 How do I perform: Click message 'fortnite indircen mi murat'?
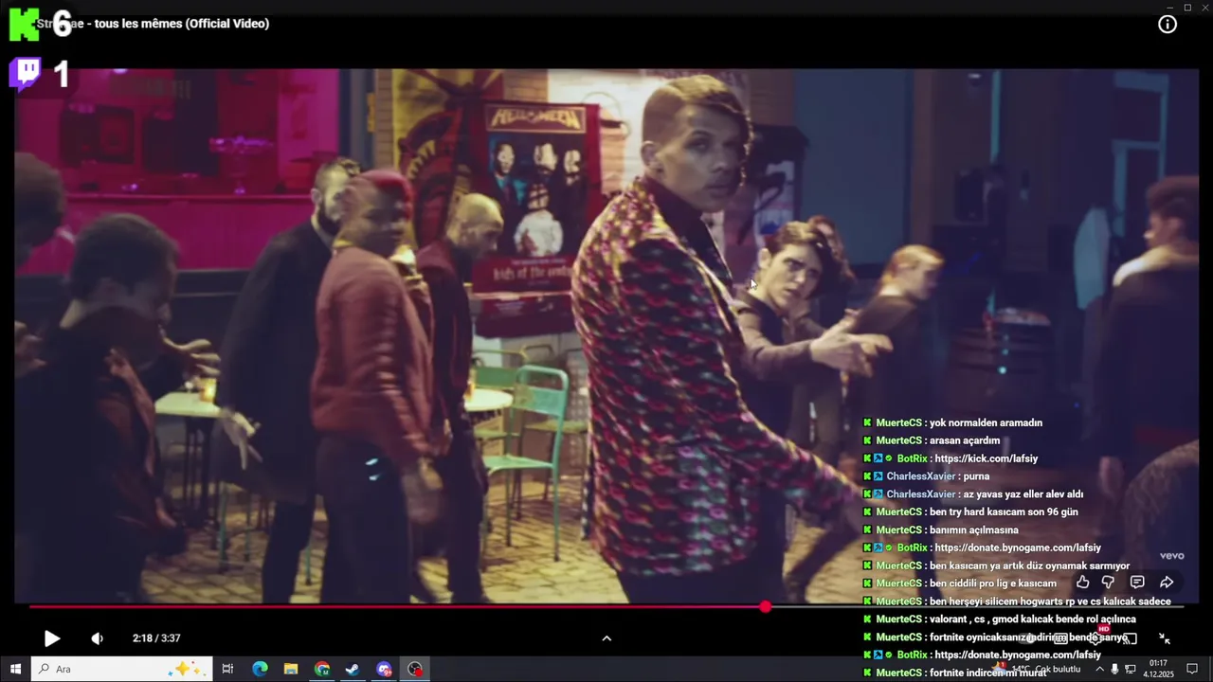click(987, 673)
